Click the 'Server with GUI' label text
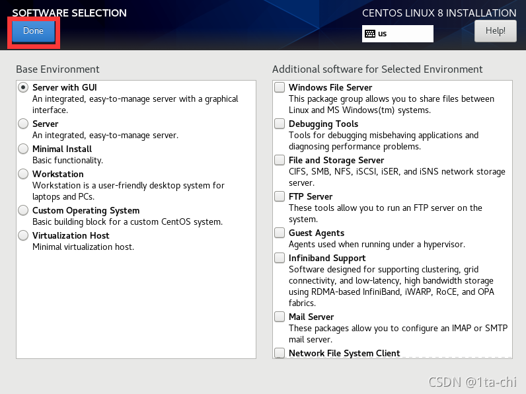Screen dimensions: 526x394 click(x=64, y=88)
